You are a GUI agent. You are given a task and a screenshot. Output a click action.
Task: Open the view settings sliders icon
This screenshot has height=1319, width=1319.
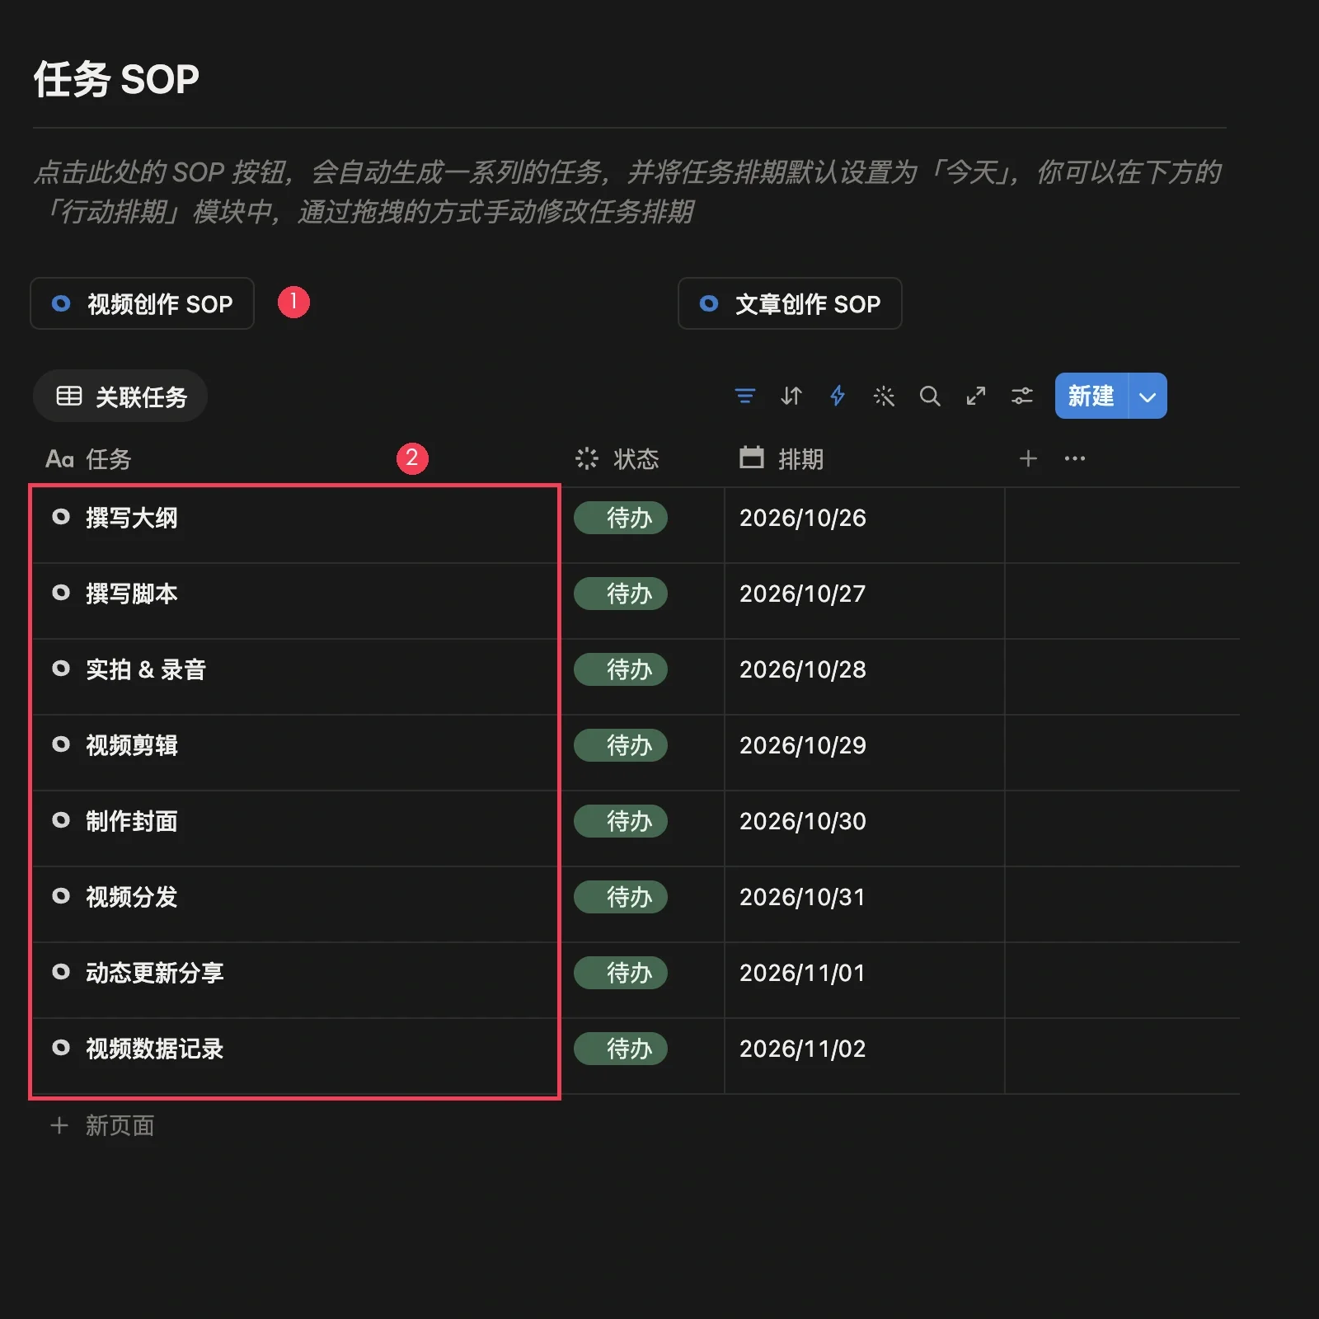1022,397
